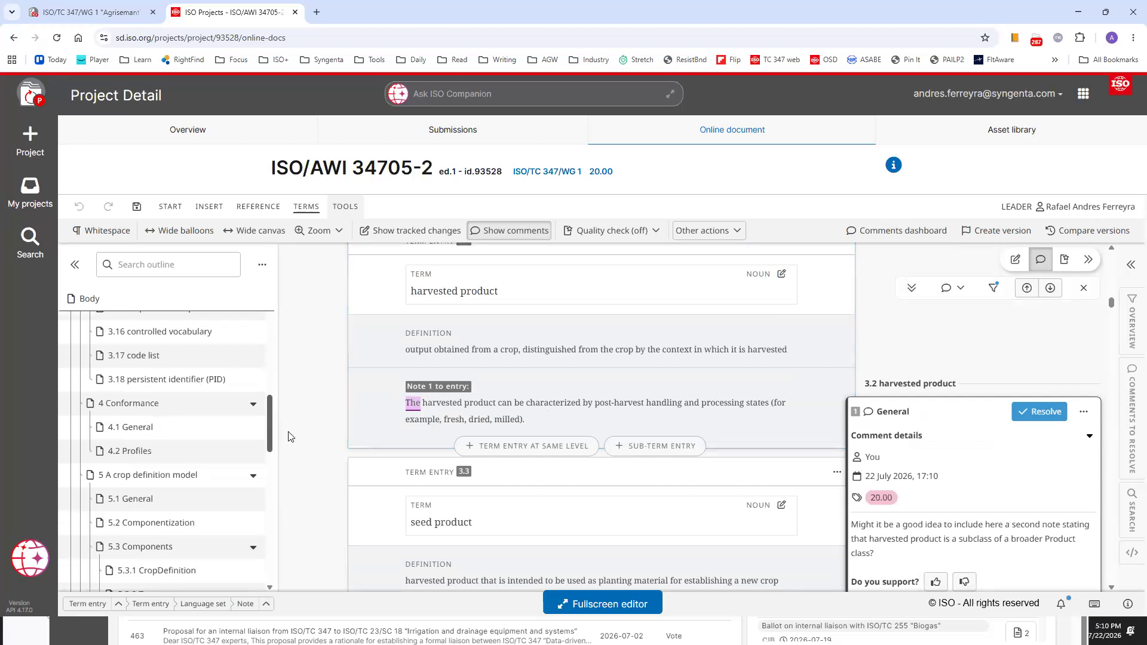This screenshot has height=645, width=1147.
Task: Redo the last editing action
Action: click(x=108, y=207)
